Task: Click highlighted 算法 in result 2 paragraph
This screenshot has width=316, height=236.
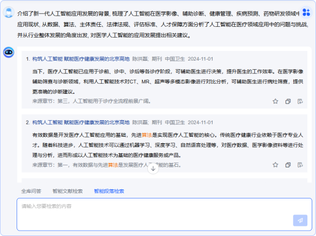Action: pos(147,135)
